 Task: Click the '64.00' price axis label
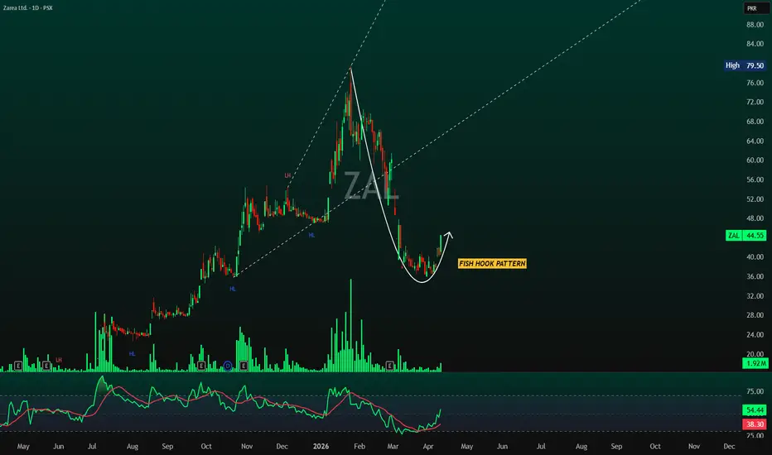[755, 141]
